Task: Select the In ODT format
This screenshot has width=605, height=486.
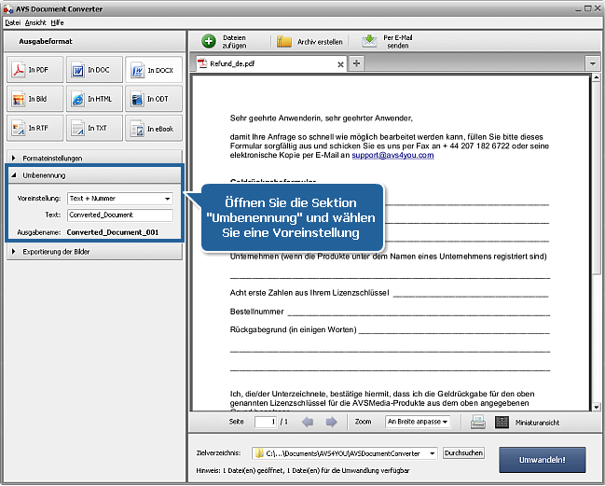Action: 153,99
